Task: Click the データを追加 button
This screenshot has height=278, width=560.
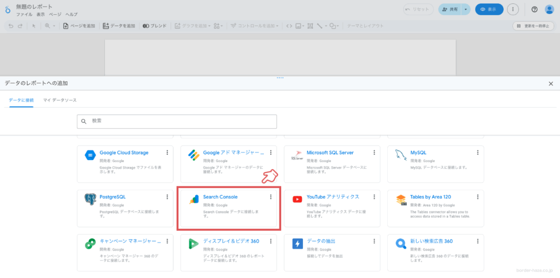Action: pyautogui.click(x=119, y=26)
